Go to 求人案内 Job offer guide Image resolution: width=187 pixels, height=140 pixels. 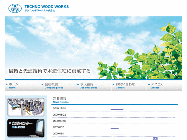click(94, 86)
